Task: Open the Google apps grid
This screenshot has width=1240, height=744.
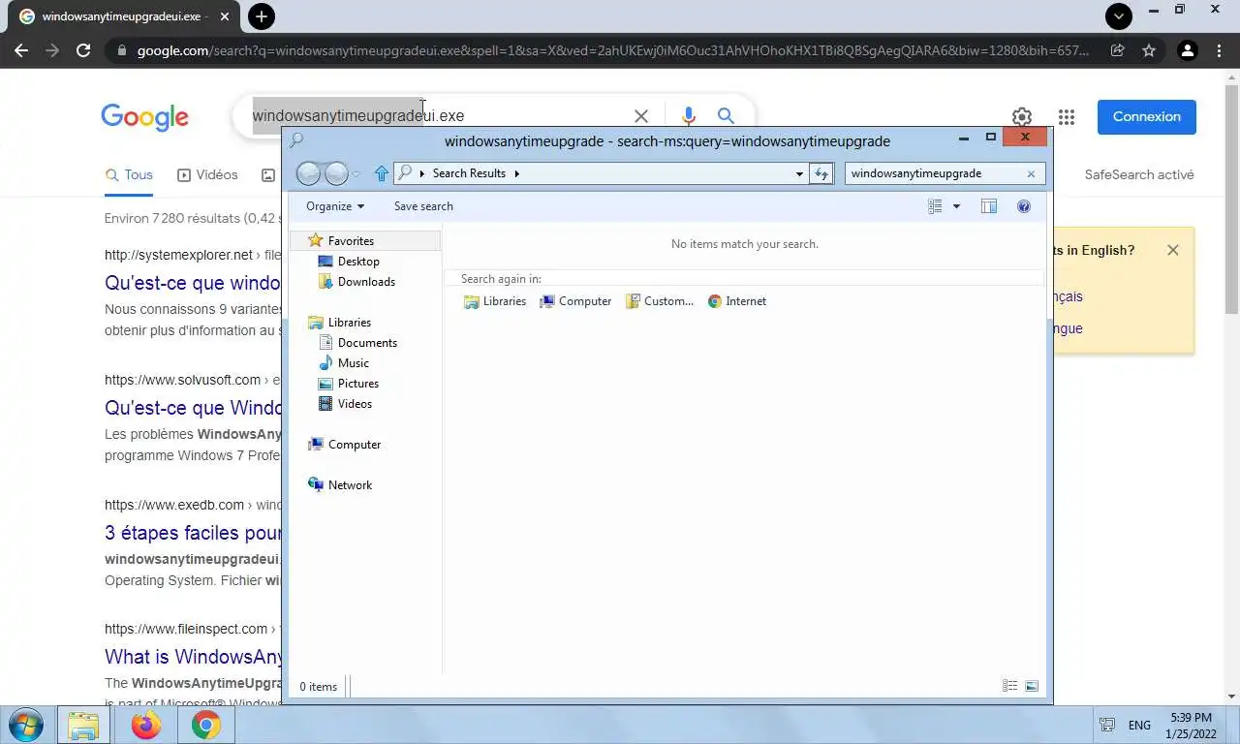Action: (1067, 117)
